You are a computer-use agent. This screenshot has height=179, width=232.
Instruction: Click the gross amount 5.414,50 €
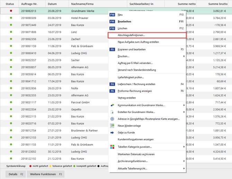(220, 159)
